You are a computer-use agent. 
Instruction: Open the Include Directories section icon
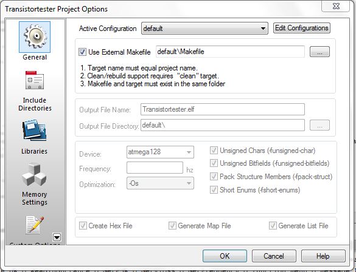click(35, 80)
